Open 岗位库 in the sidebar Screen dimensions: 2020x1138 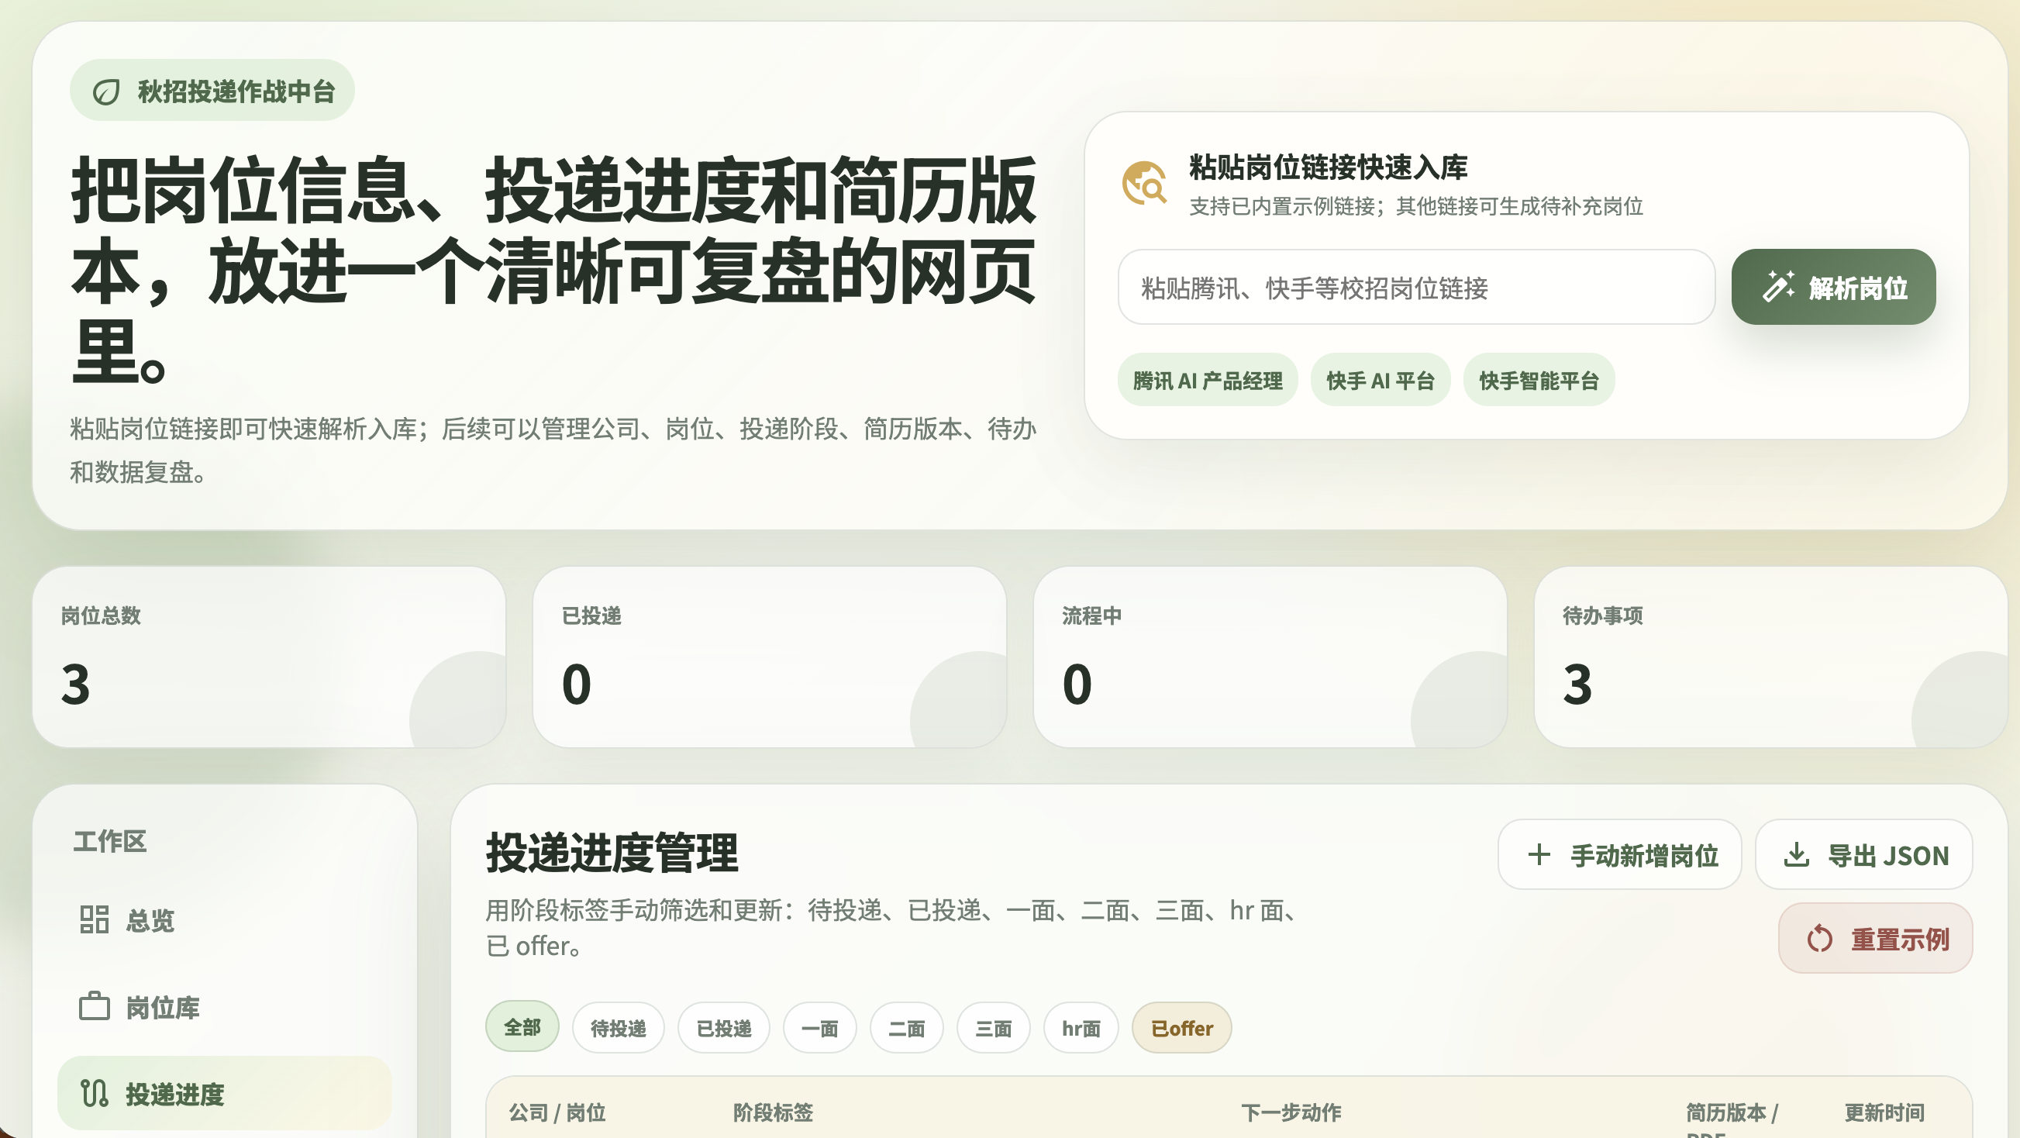[x=224, y=1006]
